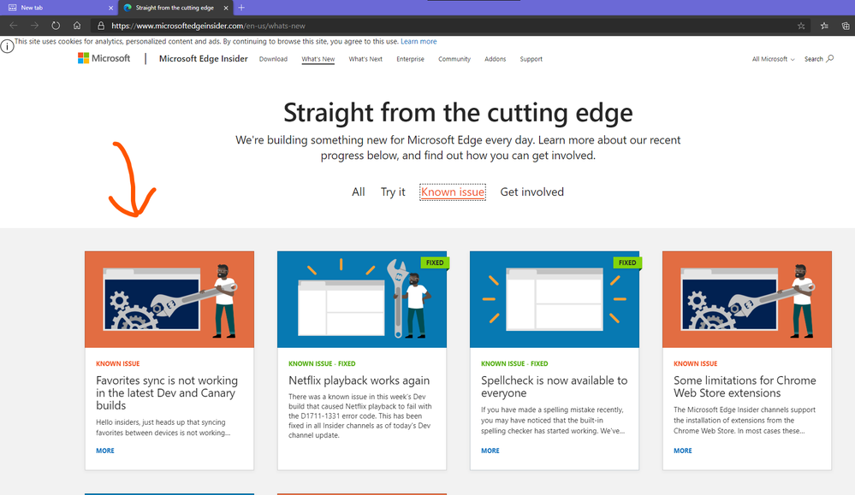Select the 'Straight from the cutting edge' tab
The width and height of the screenshot is (855, 495).
click(175, 9)
